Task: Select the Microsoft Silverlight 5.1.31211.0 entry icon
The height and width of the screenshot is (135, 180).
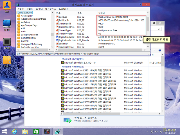Action: 62,63
